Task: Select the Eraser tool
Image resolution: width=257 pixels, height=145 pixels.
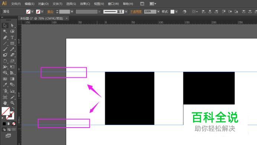Action: point(12,55)
